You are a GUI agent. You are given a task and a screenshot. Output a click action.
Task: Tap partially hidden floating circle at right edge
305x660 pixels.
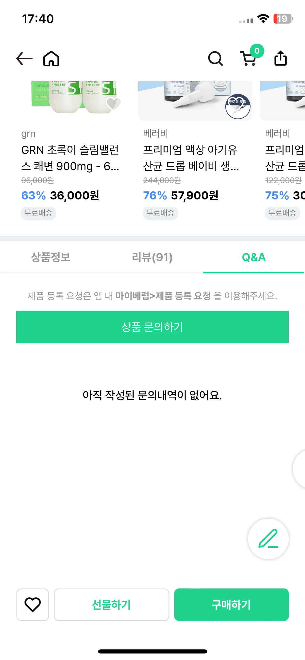pyautogui.click(x=299, y=469)
